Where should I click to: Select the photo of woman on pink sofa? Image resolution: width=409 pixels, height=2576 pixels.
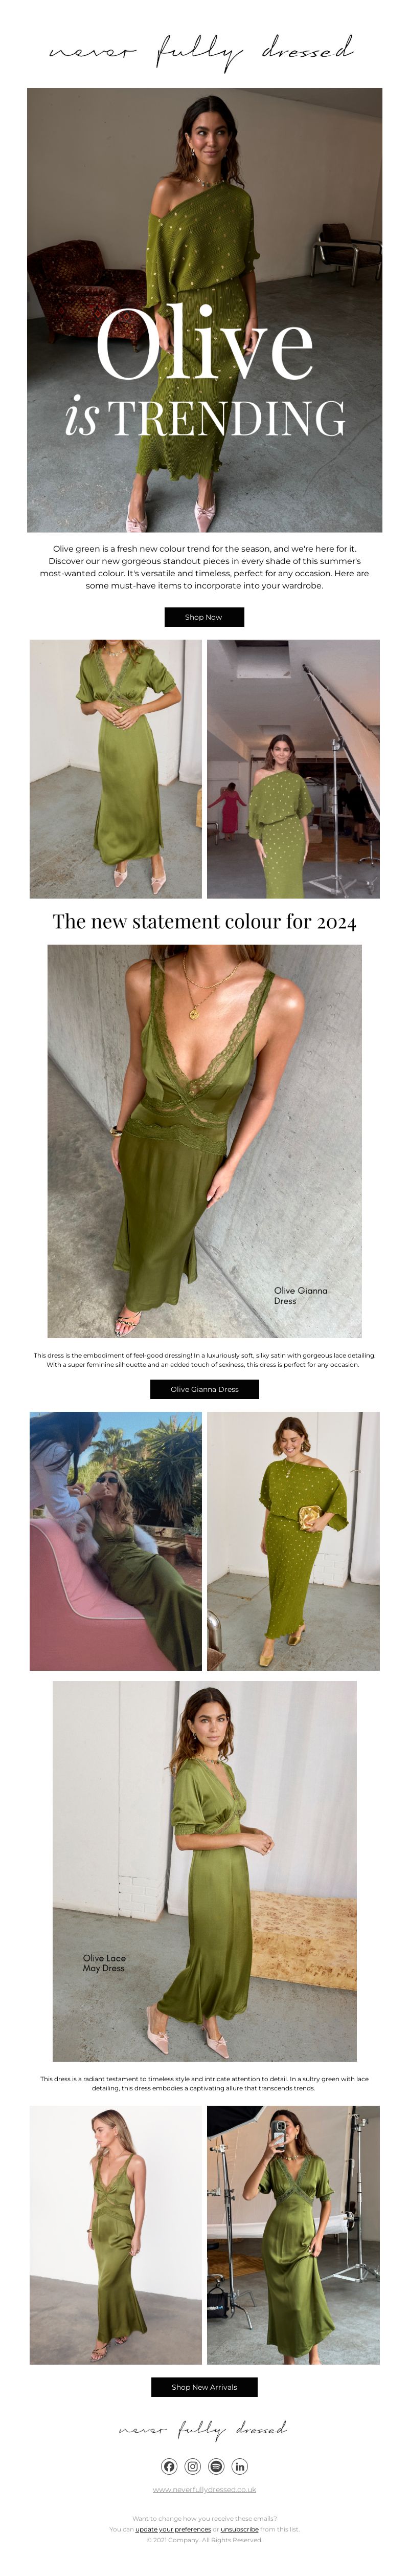point(116,1541)
